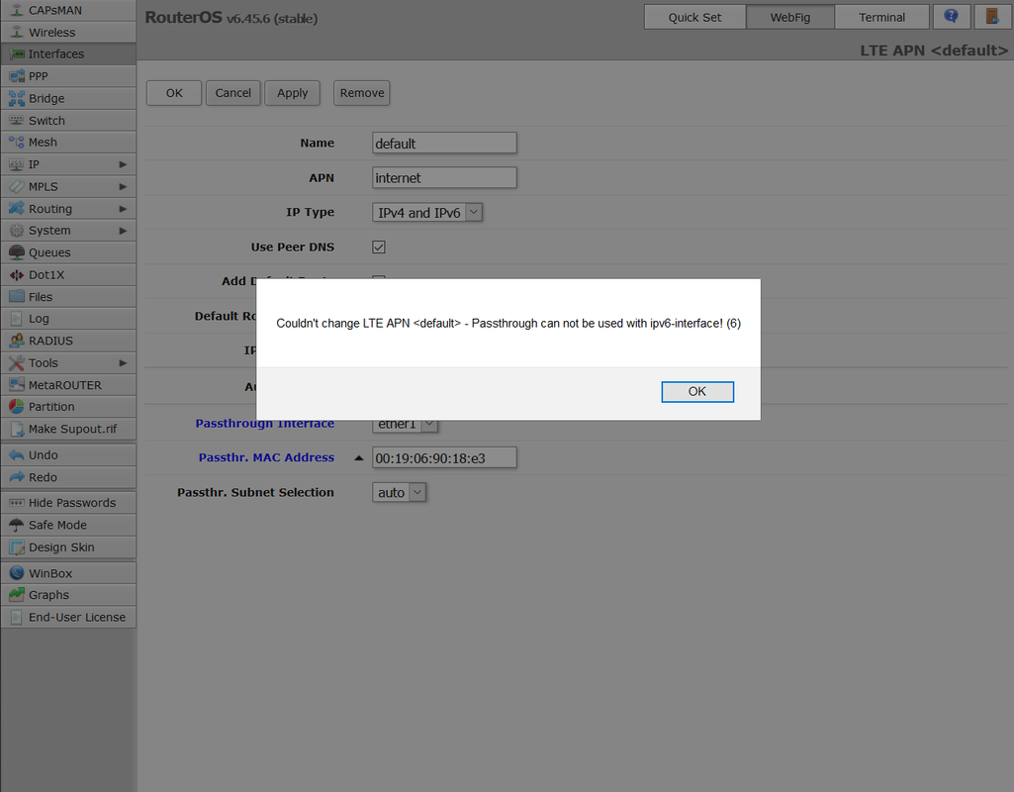
Task: Click the Graphs chart icon
Action: [x=17, y=595]
